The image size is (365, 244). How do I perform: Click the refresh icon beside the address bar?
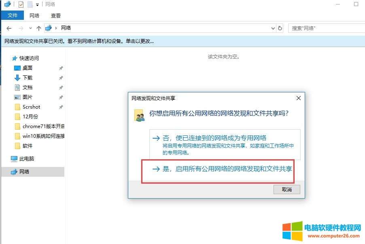tap(280, 28)
